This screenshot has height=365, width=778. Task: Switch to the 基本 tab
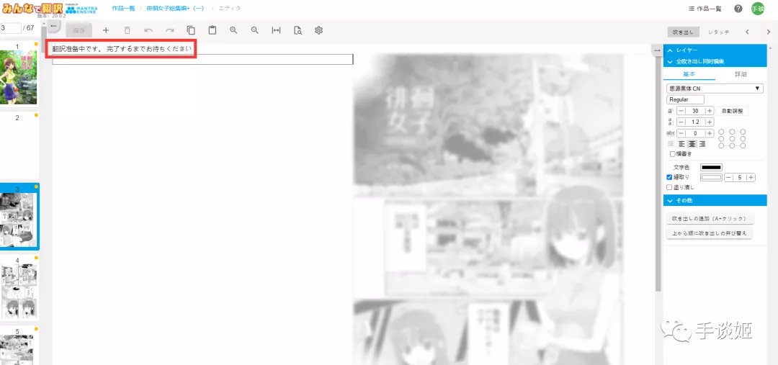(x=689, y=74)
